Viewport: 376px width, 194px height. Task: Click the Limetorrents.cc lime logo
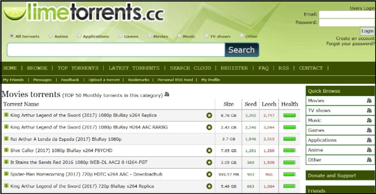point(83,12)
